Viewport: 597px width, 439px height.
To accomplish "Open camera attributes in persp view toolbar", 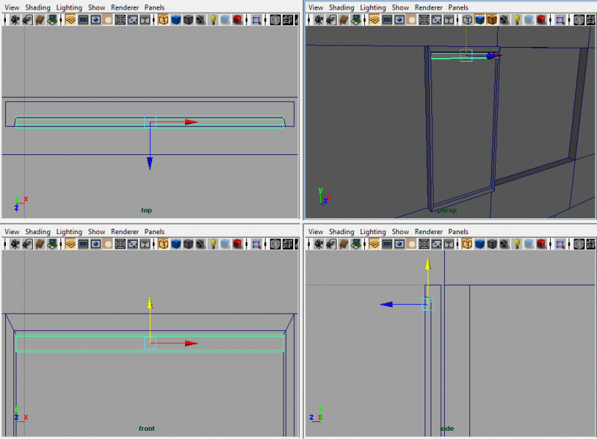I will pyautogui.click(x=331, y=20).
